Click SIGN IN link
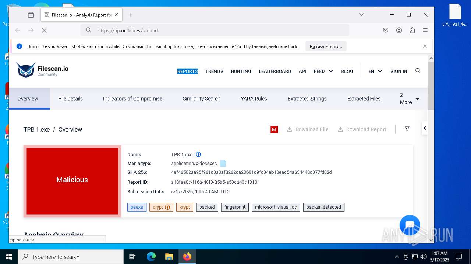Image resolution: width=471 pixels, height=264 pixels. click(399, 71)
